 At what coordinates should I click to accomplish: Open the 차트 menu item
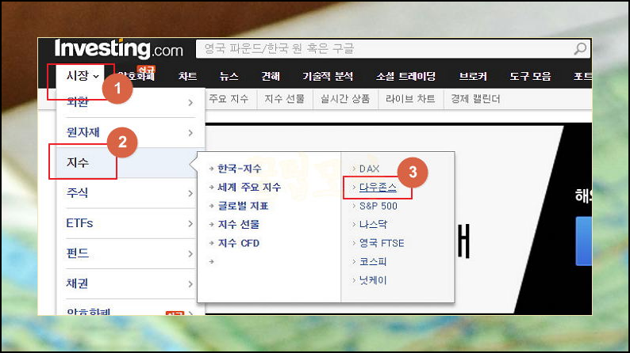click(187, 76)
